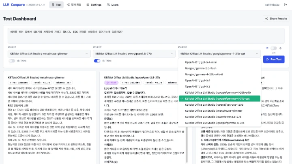Enable the Think toggle for Model 1
Screen dimensions: 292x164
(12, 61)
